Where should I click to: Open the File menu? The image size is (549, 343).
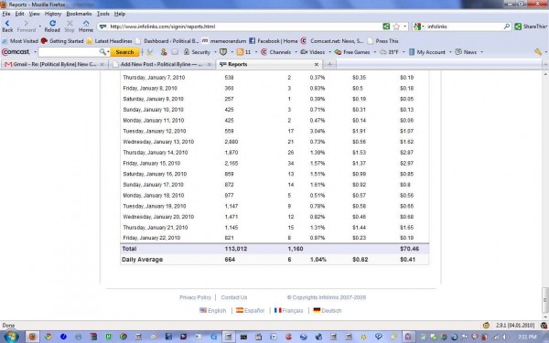click(x=6, y=14)
